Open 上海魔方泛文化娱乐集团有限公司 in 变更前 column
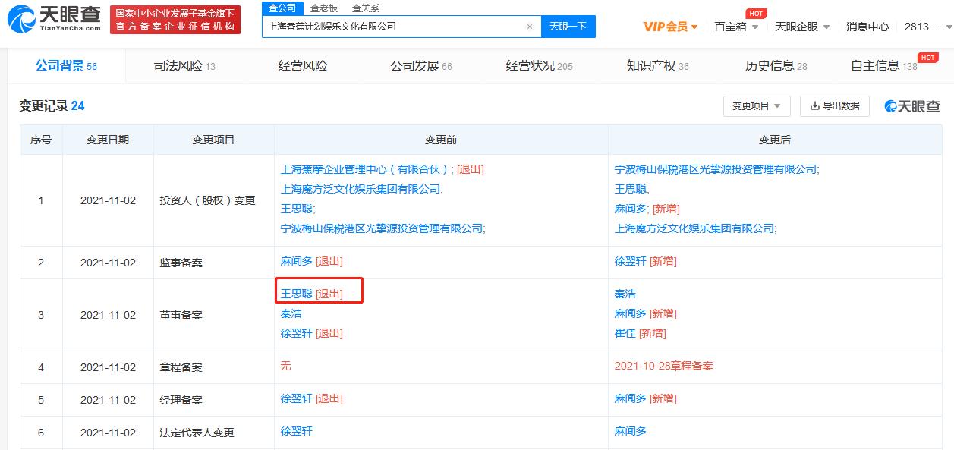Screen dimensions: 954x450 click(x=361, y=189)
